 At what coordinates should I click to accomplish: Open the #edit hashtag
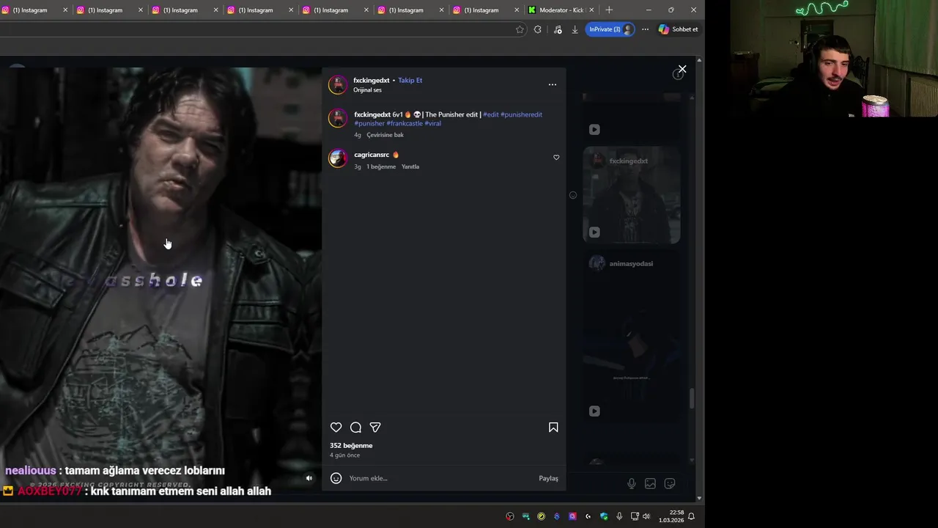[491, 114]
